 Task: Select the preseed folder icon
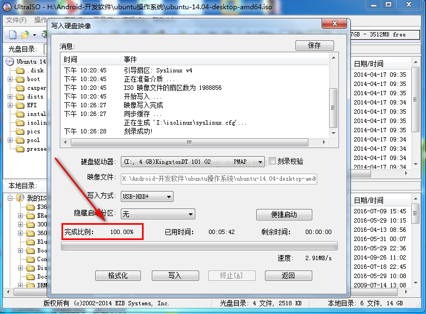pos(20,149)
